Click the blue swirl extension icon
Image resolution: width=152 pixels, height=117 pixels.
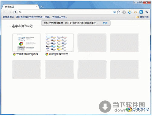tap(130, 12)
